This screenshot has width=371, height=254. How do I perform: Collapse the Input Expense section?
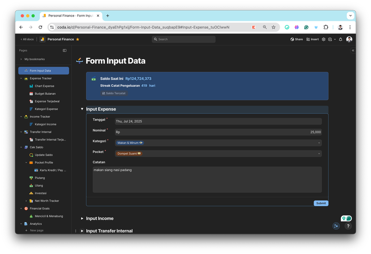click(82, 109)
